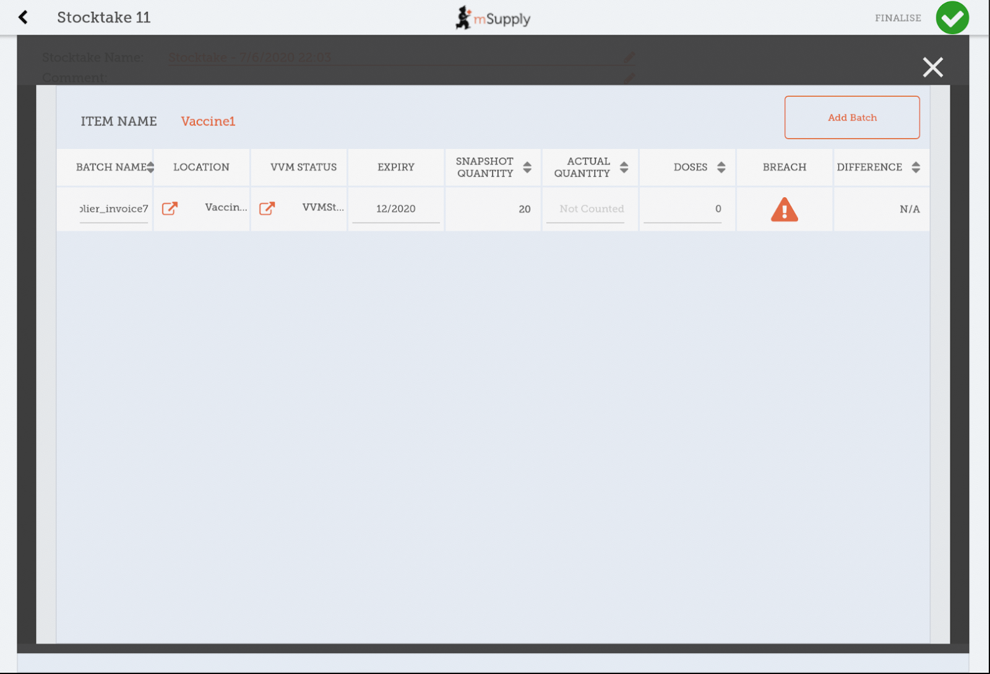The image size is (990, 674).
Task: Sort by Snapshot Quantity column
Action: [x=527, y=167]
